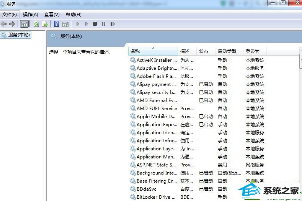The height and width of the screenshot is (201, 302).
Task: Click 网络服务 logon of ASP.NET State
Action: click(255, 165)
